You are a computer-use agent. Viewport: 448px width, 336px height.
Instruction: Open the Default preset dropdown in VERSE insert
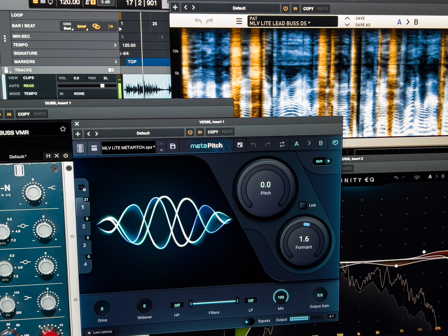143,133
